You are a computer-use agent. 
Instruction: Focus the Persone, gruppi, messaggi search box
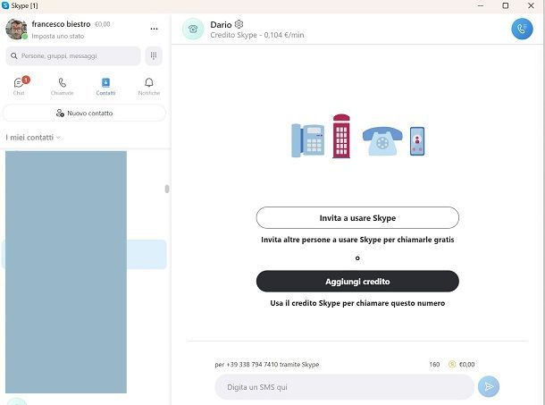click(73, 55)
